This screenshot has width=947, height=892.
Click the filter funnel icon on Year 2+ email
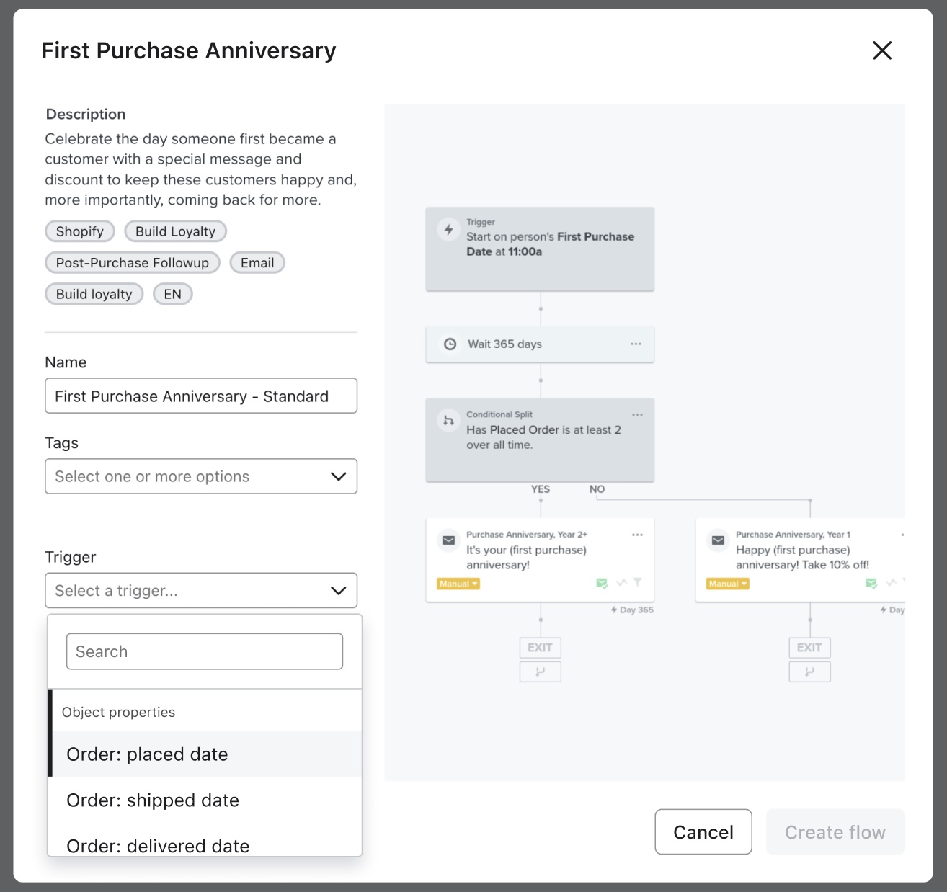pyautogui.click(x=637, y=583)
